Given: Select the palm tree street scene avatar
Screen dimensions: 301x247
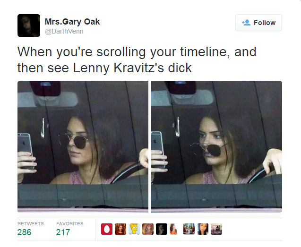Looking at the screenshot, I should tap(189, 229).
